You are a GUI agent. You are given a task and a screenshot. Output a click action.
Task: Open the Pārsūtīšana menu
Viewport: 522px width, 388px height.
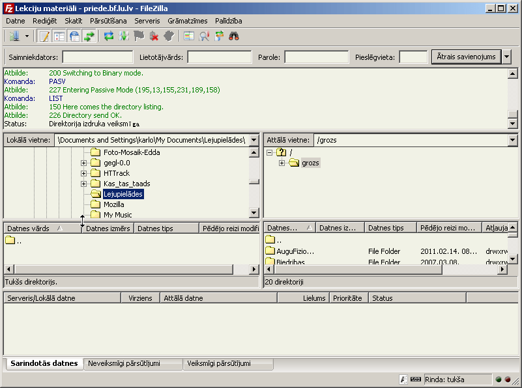click(108, 21)
